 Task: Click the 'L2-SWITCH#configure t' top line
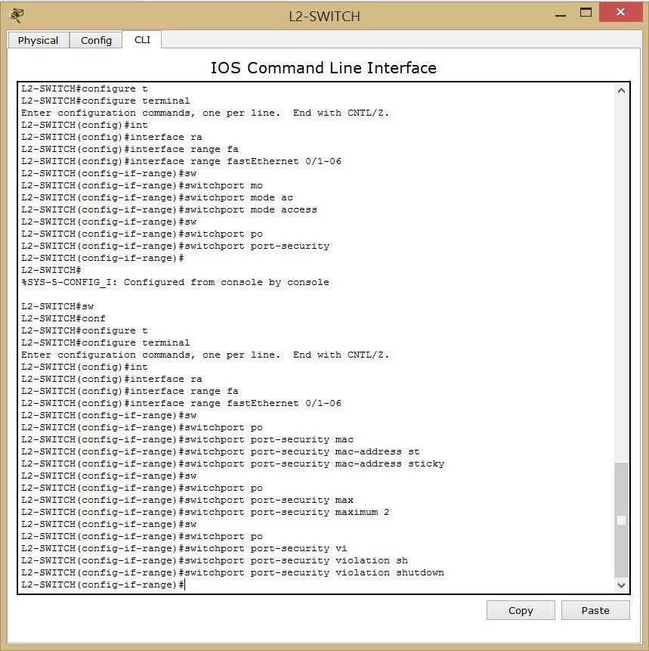84,89
